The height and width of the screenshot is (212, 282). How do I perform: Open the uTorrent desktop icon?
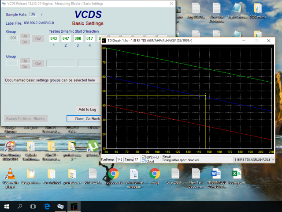pyautogui.click(x=92, y=146)
